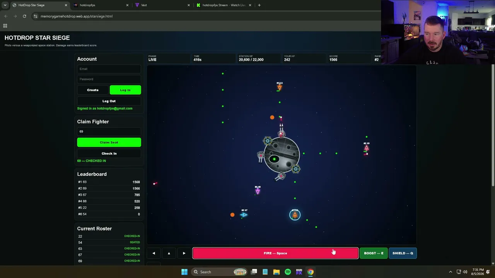The height and width of the screenshot is (278, 495).
Task: Close the hotdropfps tab
Action: (x=127, y=5)
